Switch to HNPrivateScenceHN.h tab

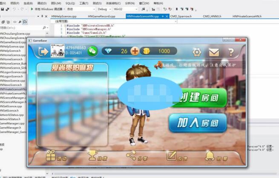[x=247, y=16]
